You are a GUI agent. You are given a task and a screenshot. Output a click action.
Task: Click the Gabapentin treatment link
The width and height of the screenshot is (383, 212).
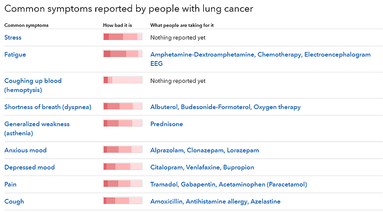pos(198,184)
